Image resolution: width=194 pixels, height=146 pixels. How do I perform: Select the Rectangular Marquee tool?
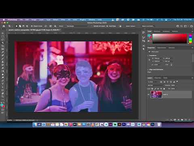[2, 36]
